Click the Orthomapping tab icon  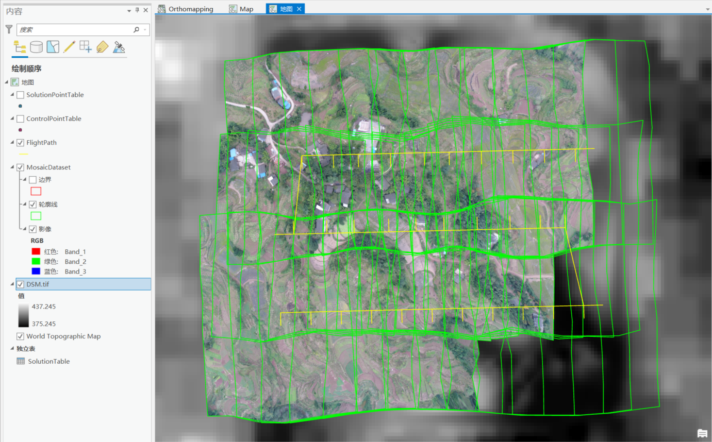click(162, 9)
